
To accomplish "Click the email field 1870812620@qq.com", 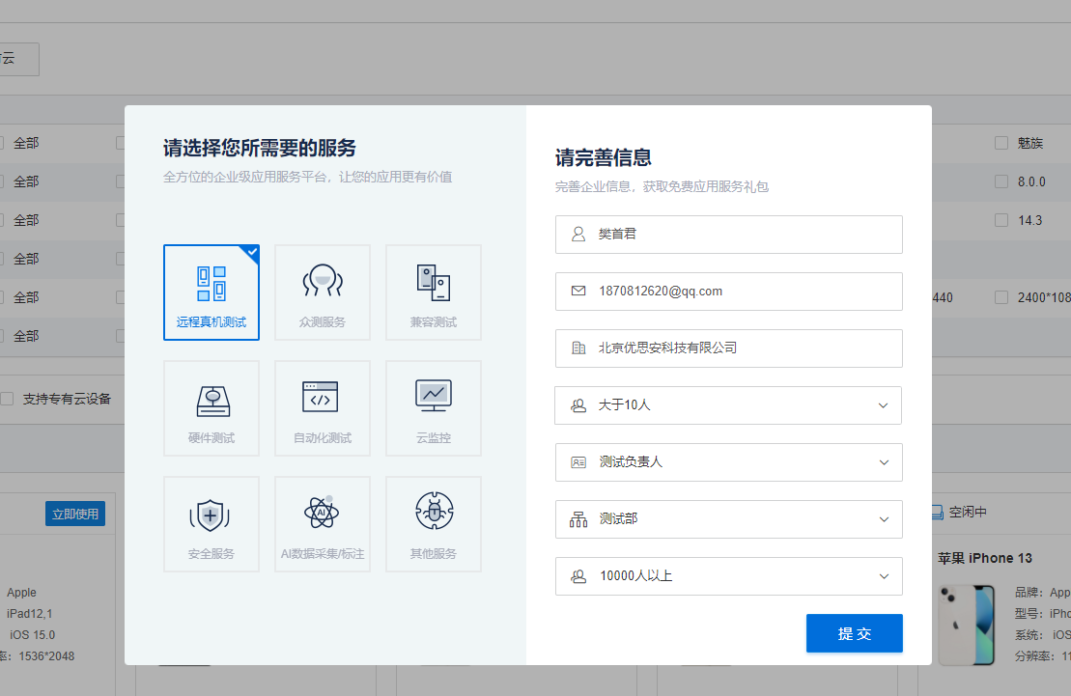I will 729,292.
